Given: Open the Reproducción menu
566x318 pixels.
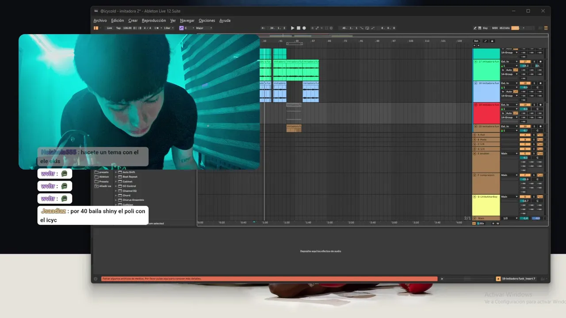Looking at the screenshot, I should pos(154,20).
